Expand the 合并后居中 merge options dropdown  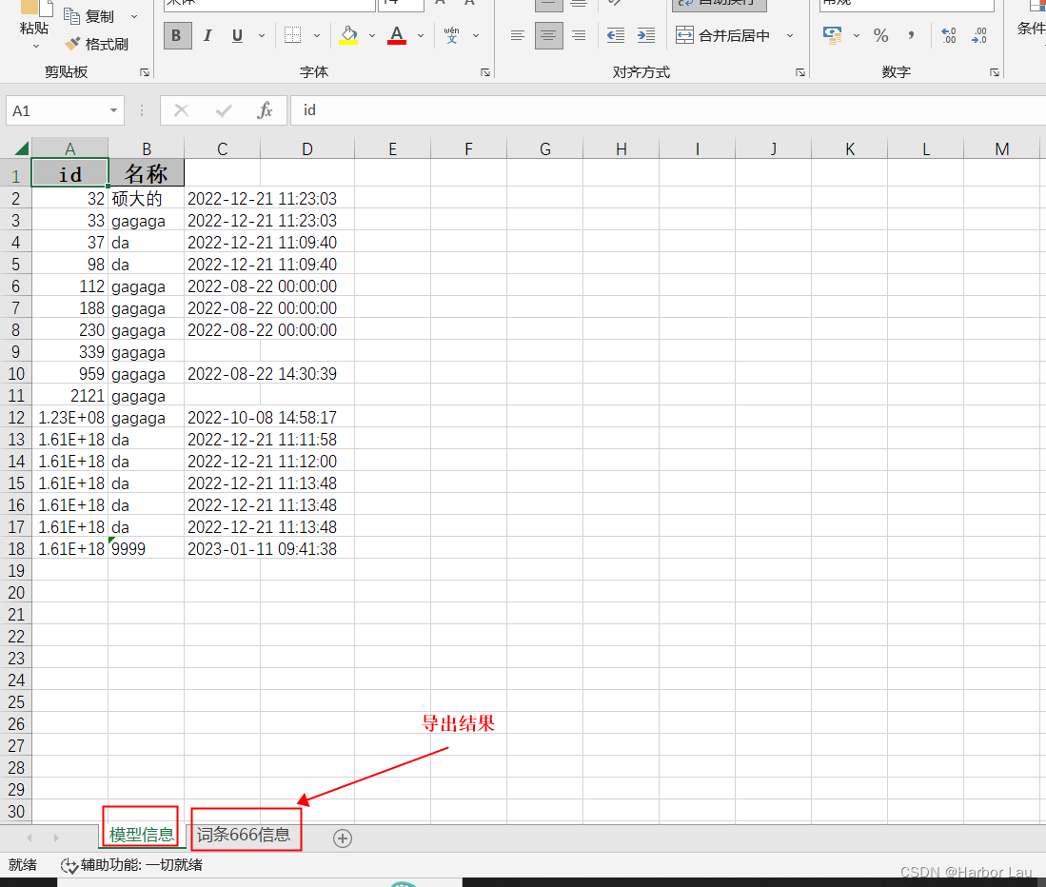point(790,34)
